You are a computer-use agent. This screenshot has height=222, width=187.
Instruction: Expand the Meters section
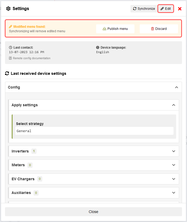coord(174,165)
